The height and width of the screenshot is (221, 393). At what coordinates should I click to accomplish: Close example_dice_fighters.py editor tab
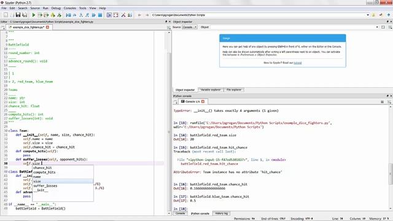(48, 27)
